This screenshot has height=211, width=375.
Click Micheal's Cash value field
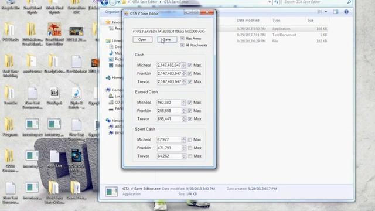point(169,65)
